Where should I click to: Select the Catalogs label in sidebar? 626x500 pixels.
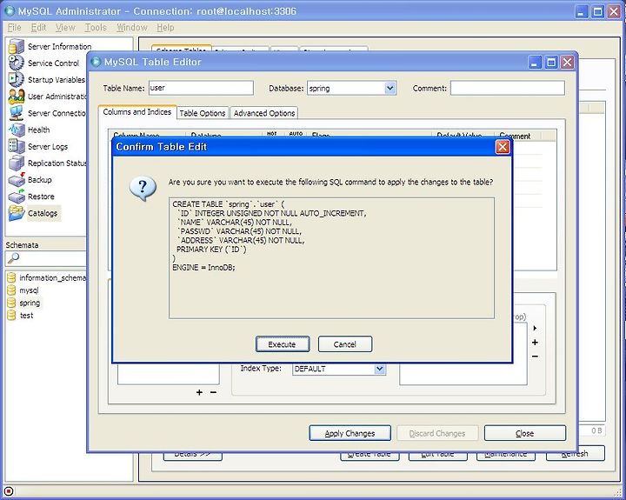tap(43, 213)
